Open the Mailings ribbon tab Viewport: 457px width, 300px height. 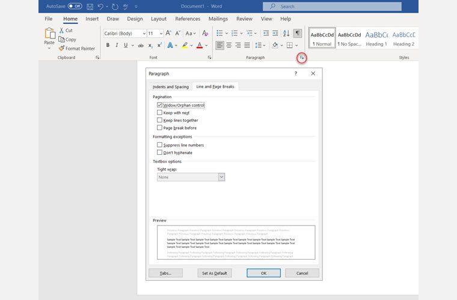[218, 19]
